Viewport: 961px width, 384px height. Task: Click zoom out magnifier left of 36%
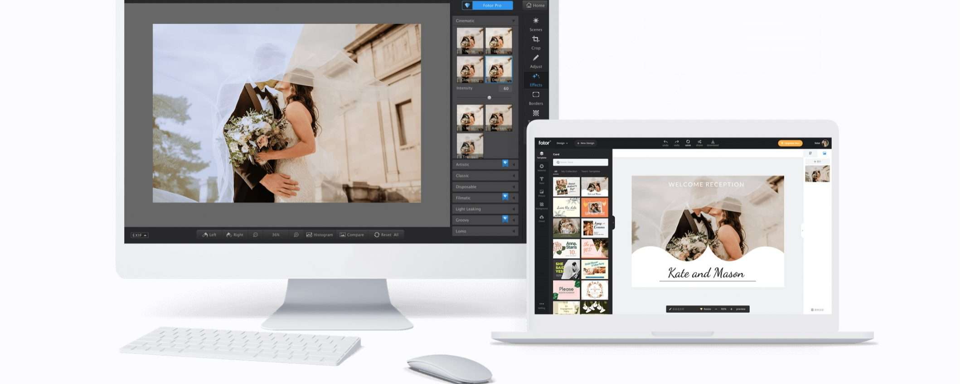(x=256, y=235)
